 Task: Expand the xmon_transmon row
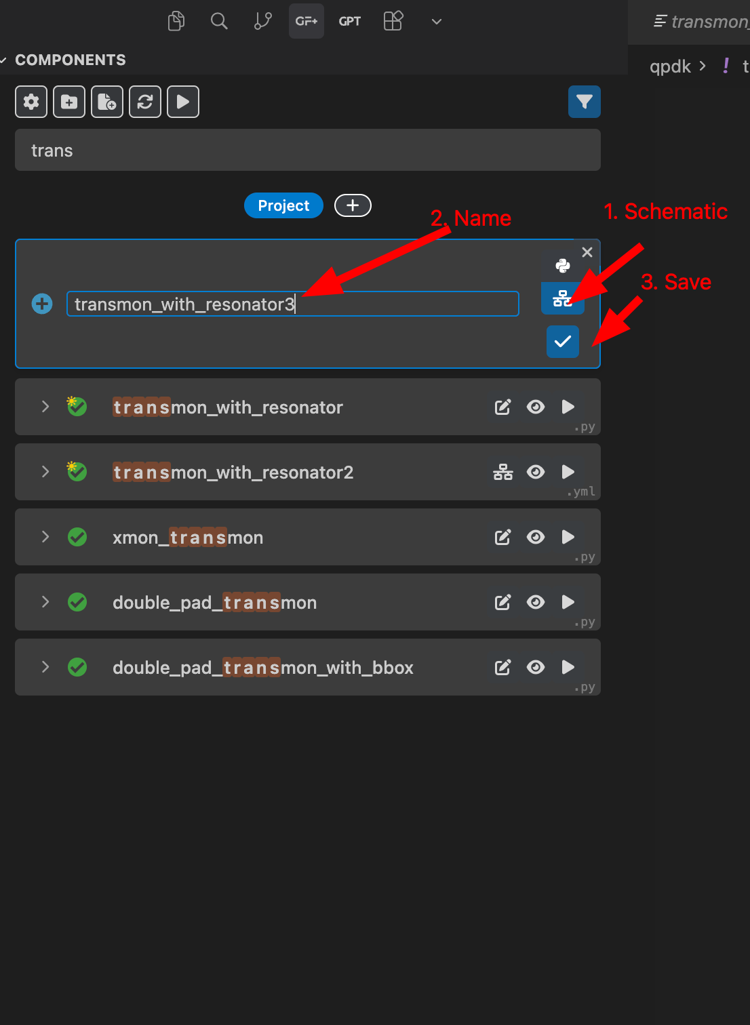pyautogui.click(x=45, y=537)
